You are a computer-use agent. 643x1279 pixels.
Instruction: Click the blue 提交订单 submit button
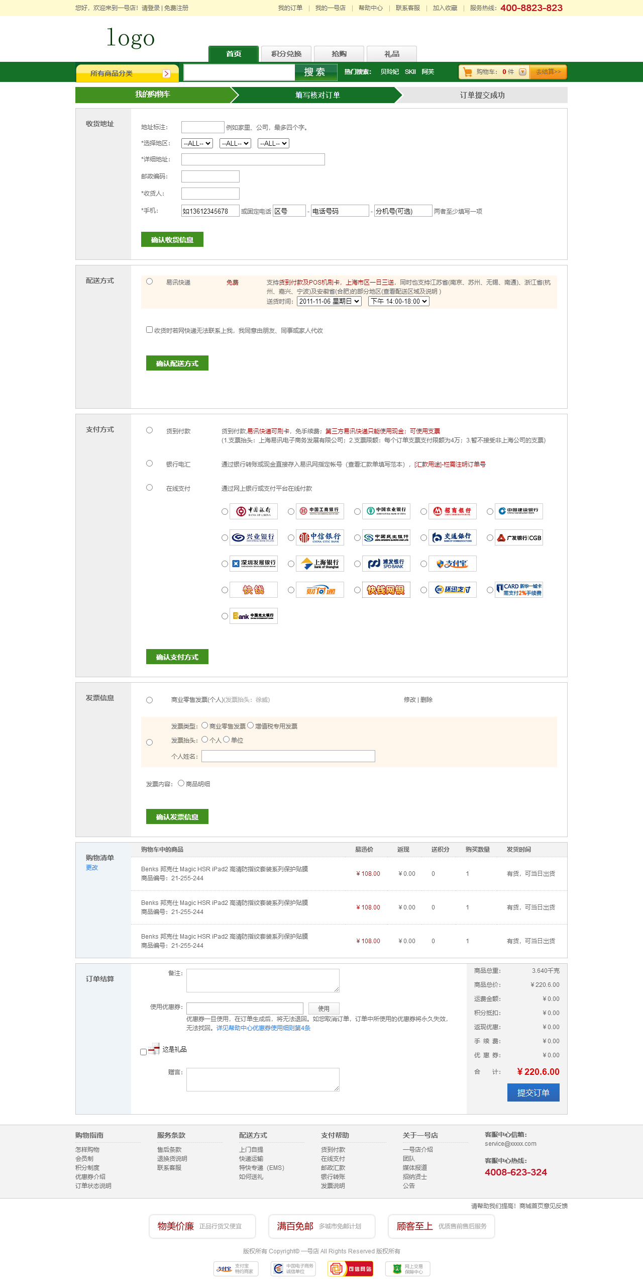click(533, 1092)
